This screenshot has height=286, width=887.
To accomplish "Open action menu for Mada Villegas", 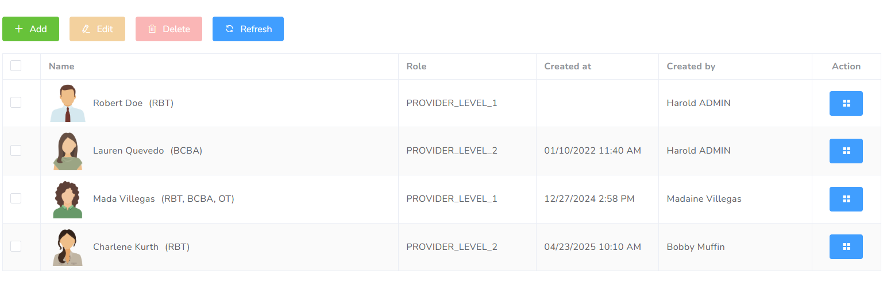I will [x=846, y=199].
